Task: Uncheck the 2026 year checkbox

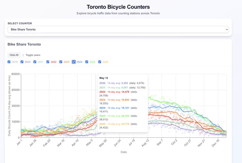Action: click(x=100, y=62)
